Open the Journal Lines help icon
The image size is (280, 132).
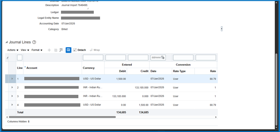[x=34, y=42]
